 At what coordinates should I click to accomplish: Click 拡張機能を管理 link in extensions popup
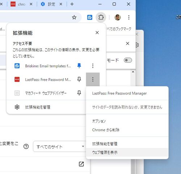coord(38,107)
